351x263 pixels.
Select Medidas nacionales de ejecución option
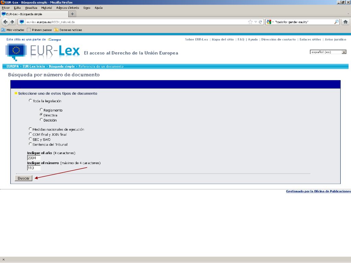point(30,129)
